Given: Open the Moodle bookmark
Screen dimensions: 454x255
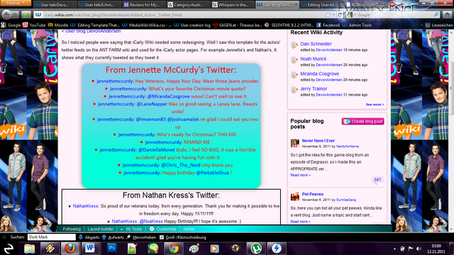Looking at the screenshot, I should [x=58, y=25].
